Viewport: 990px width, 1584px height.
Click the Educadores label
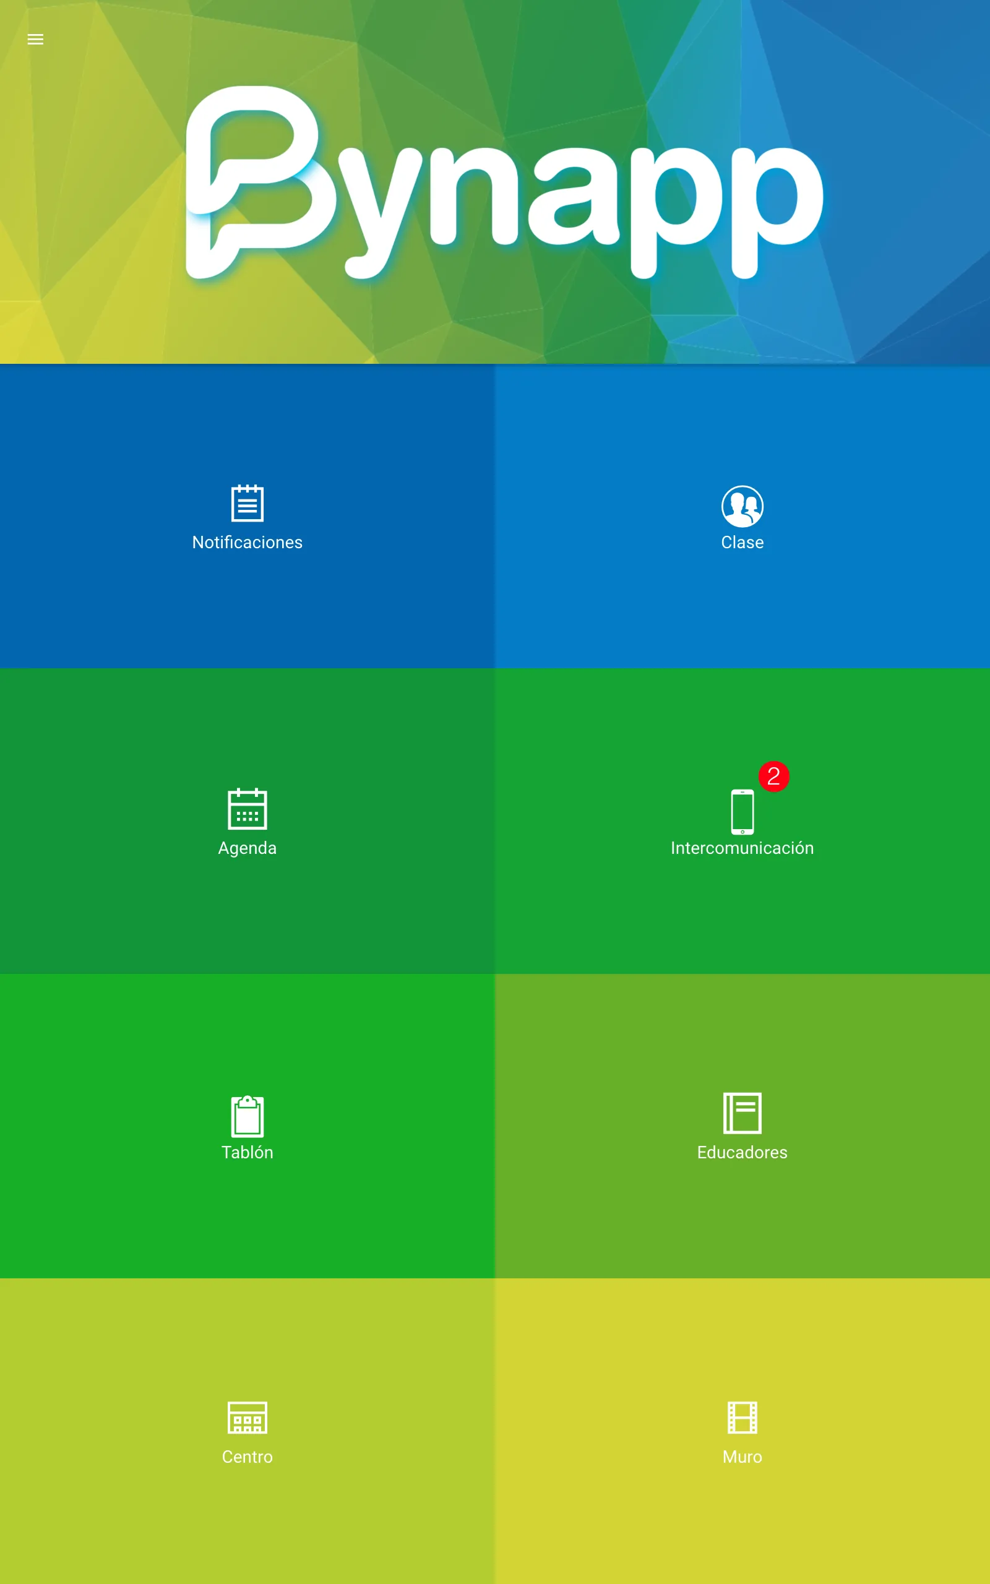[742, 1153]
